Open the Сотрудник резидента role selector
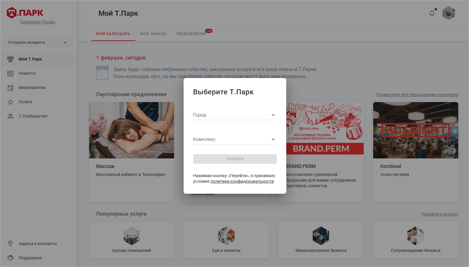 coord(38,42)
